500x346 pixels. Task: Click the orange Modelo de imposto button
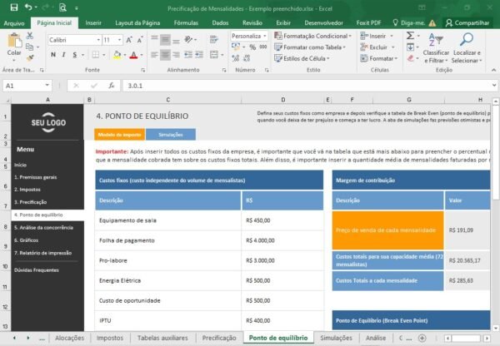(x=119, y=135)
